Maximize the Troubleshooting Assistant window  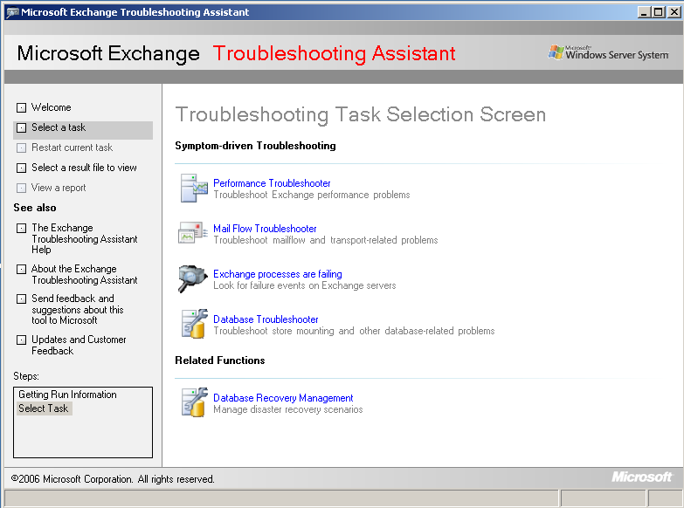659,11
